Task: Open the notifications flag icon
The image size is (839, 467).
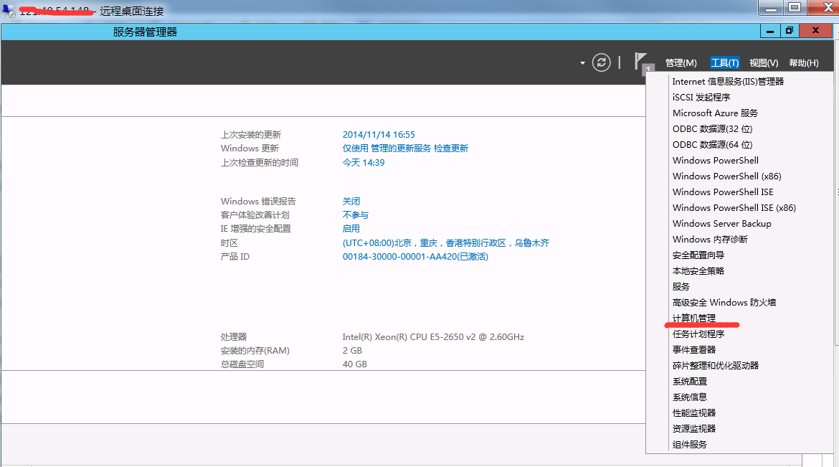Action: click(x=641, y=62)
